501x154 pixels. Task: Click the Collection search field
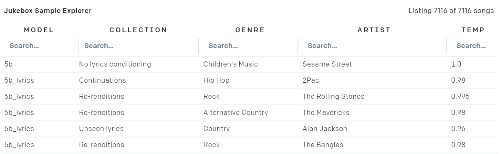click(x=138, y=46)
